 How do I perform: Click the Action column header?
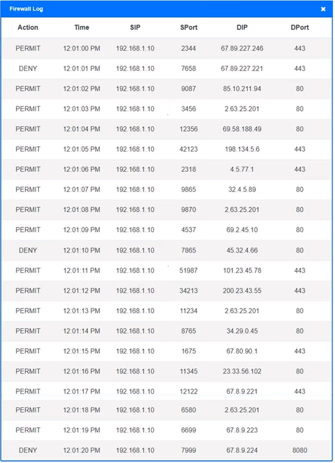point(28,27)
